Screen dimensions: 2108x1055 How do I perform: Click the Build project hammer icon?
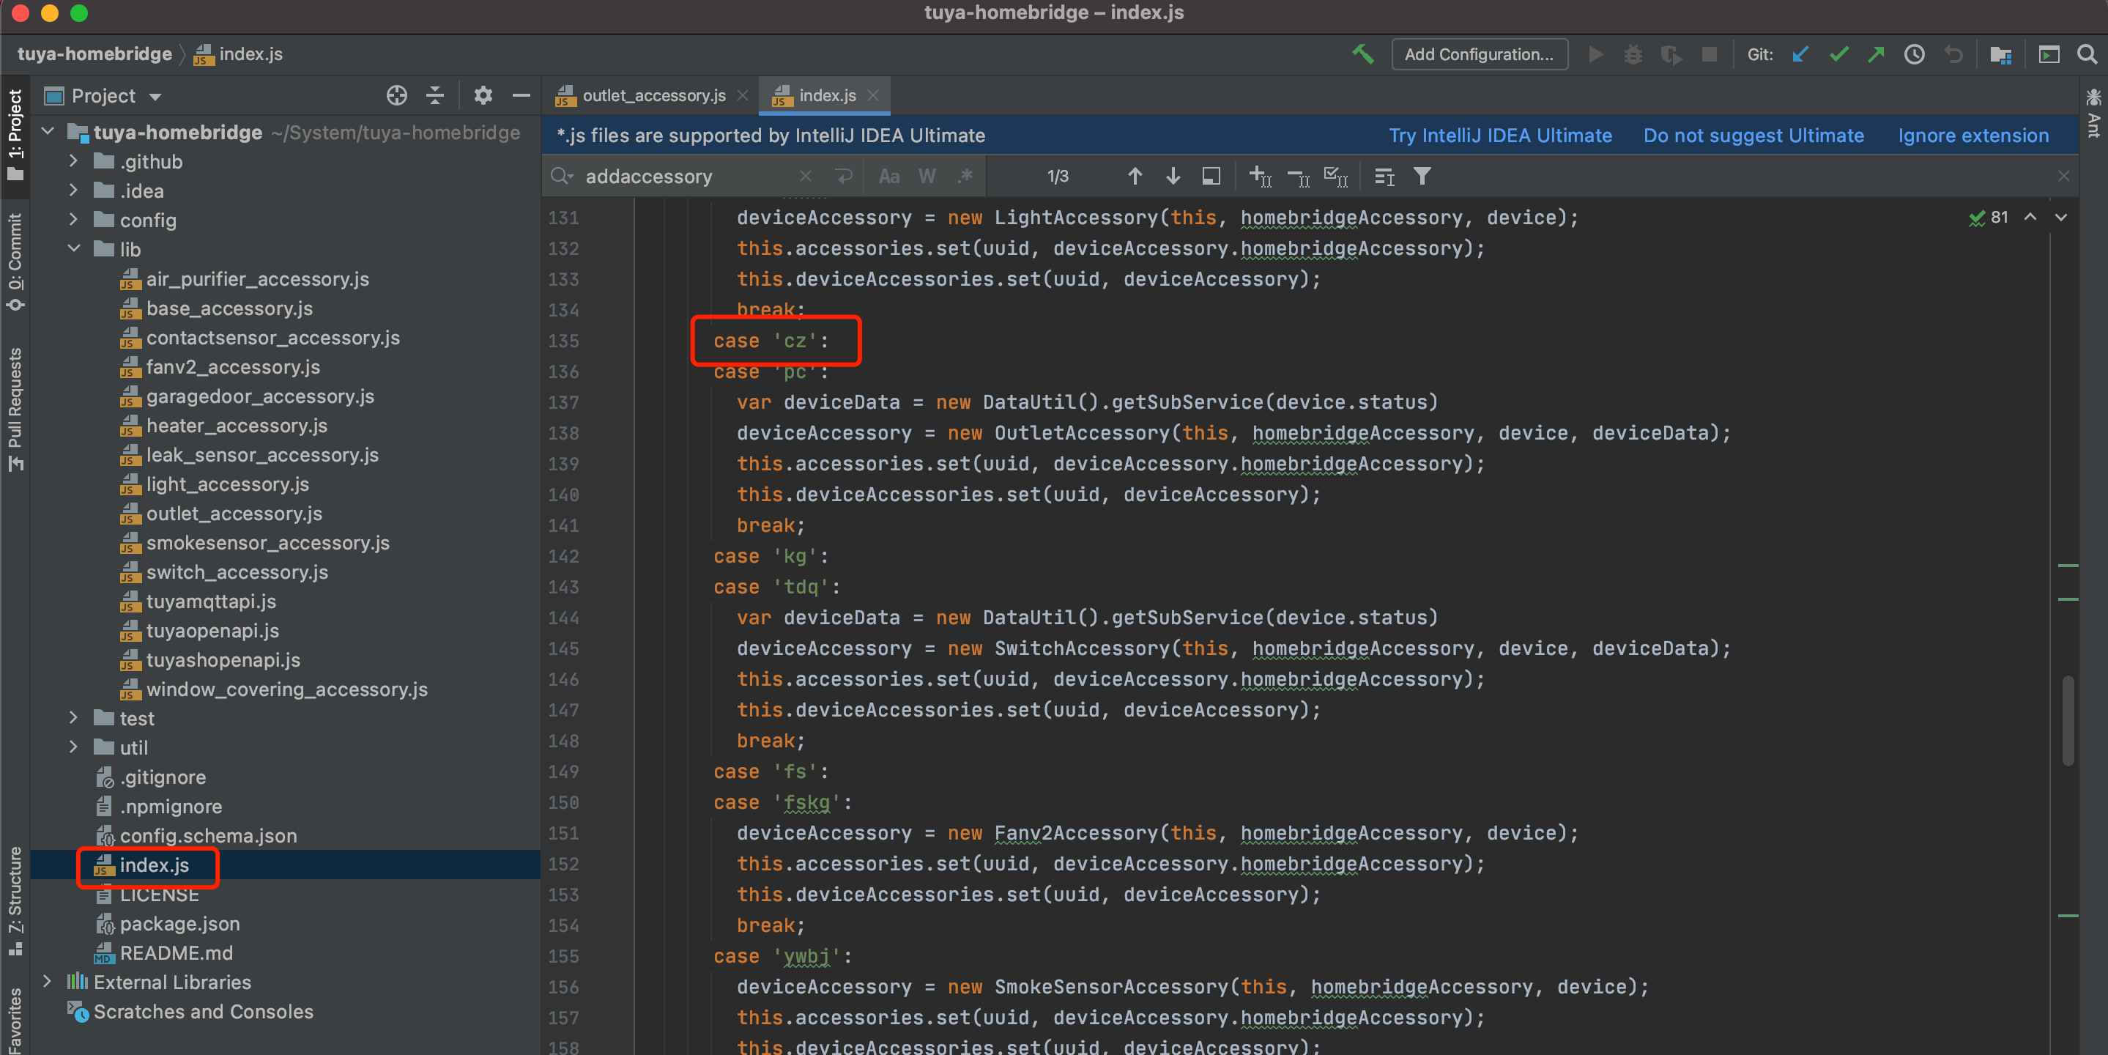click(1362, 54)
